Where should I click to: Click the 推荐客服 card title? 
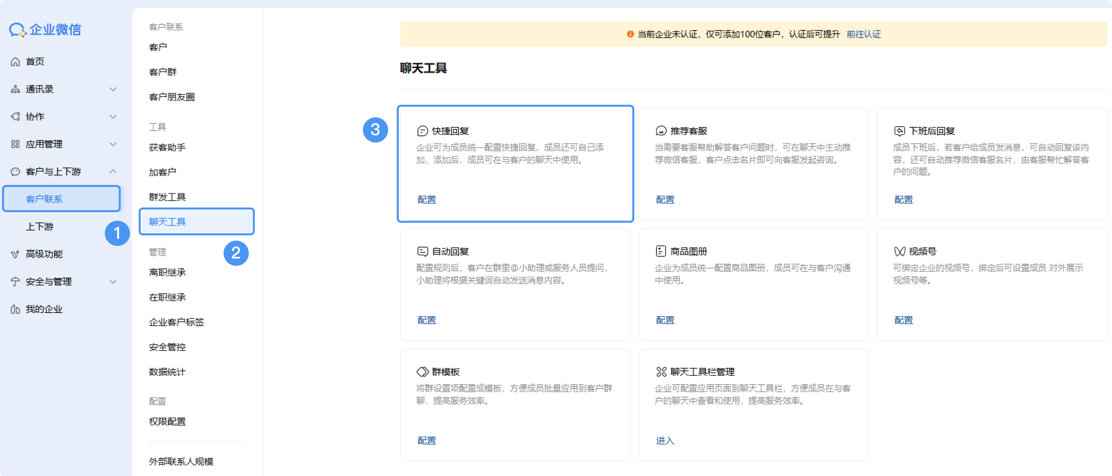[688, 131]
